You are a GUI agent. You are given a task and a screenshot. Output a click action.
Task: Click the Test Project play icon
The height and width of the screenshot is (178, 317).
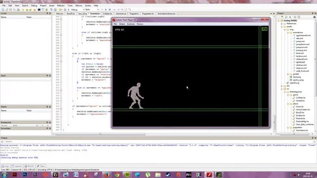coord(68,9)
